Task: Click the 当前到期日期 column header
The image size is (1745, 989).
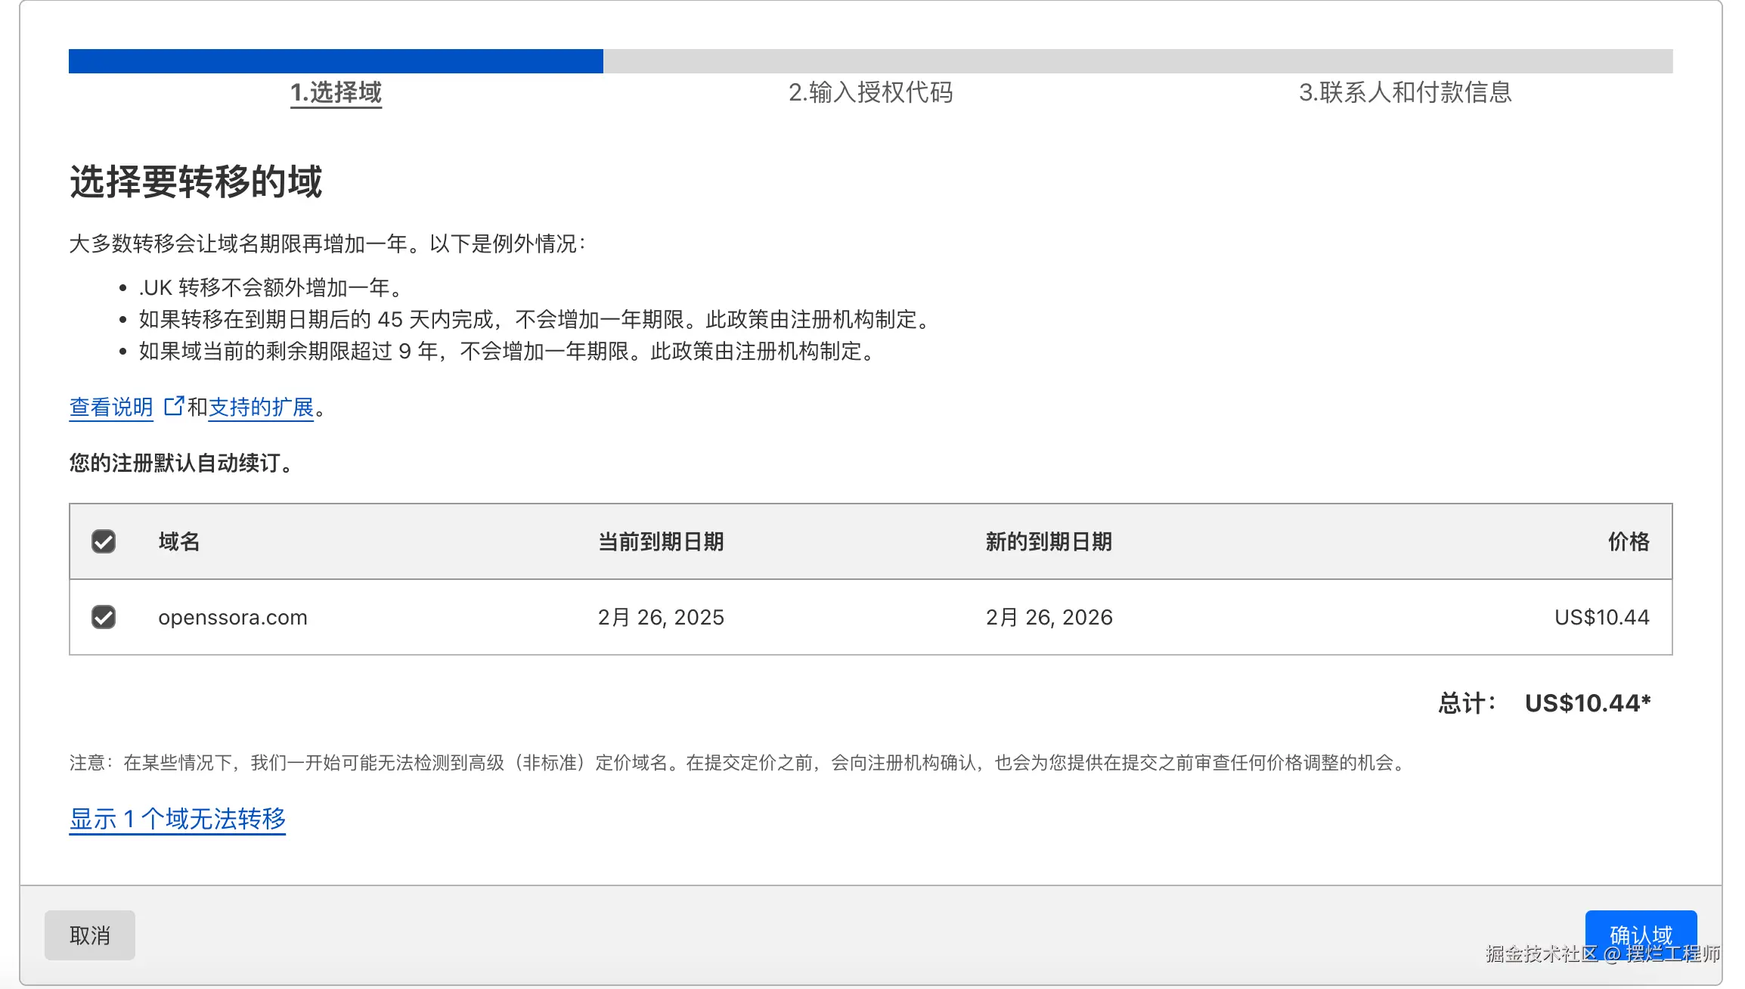Action: click(661, 541)
